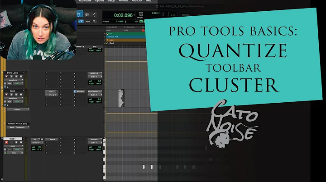Open the Options menu
326x182 pixels.
click(x=100, y=1)
